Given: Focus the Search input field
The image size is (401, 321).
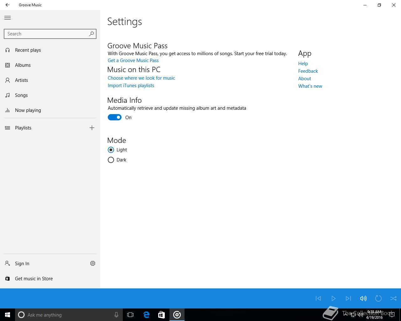Looking at the screenshot, I should tap(46, 34).
